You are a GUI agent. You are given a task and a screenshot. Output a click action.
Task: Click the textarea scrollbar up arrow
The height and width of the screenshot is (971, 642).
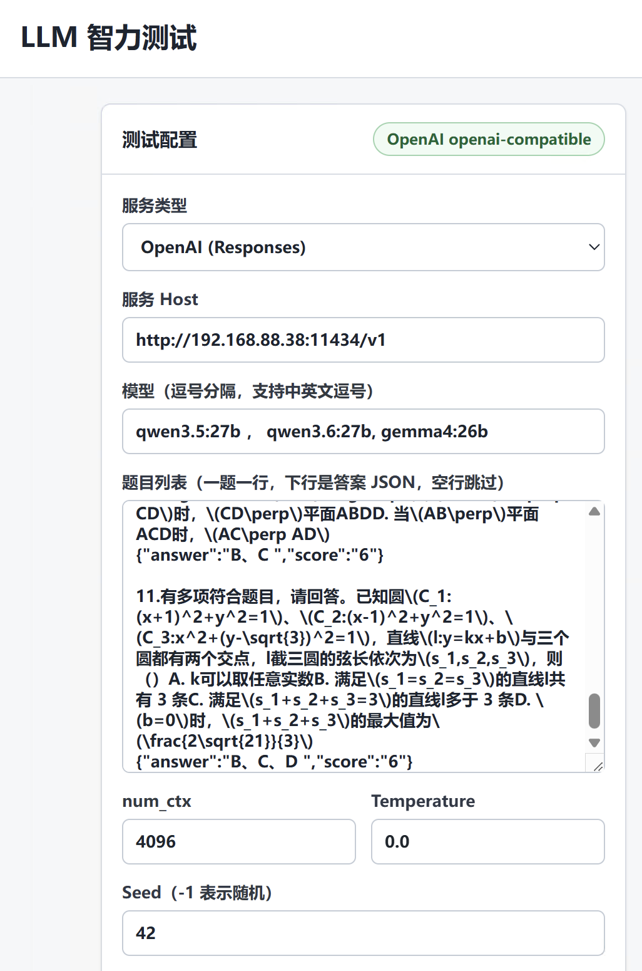594,512
